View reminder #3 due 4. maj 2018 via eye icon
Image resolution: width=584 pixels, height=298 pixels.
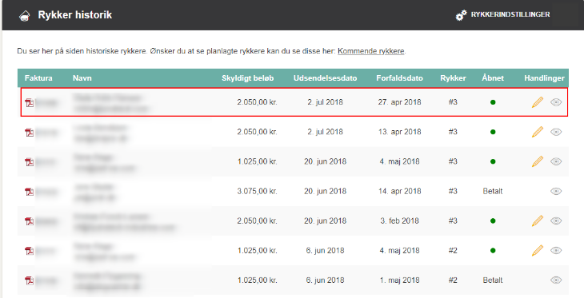556,161
